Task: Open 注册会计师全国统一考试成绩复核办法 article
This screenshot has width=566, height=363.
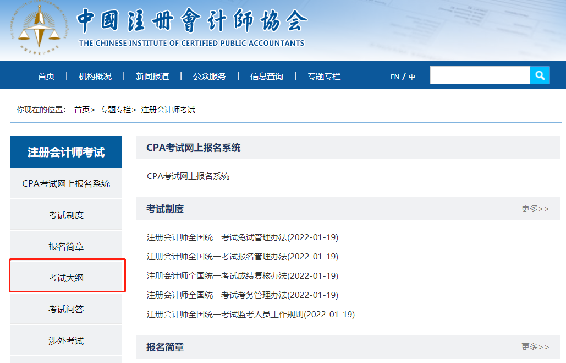Action: [242, 276]
